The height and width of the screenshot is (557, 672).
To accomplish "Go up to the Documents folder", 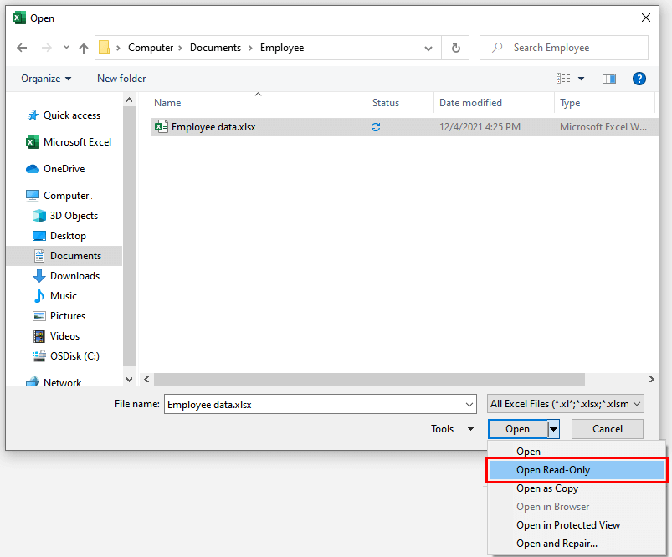I will [83, 48].
